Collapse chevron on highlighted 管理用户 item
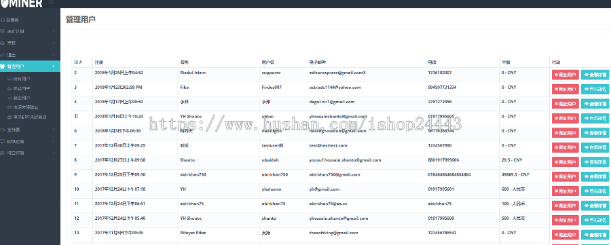This screenshot has width=611, height=245. click(x=54, y=67)
